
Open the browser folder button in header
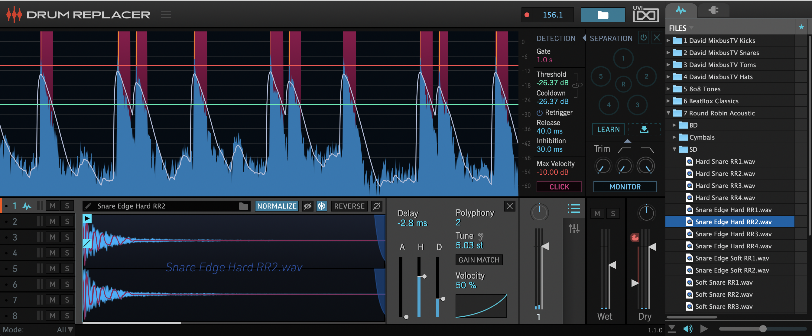point(603,15)
